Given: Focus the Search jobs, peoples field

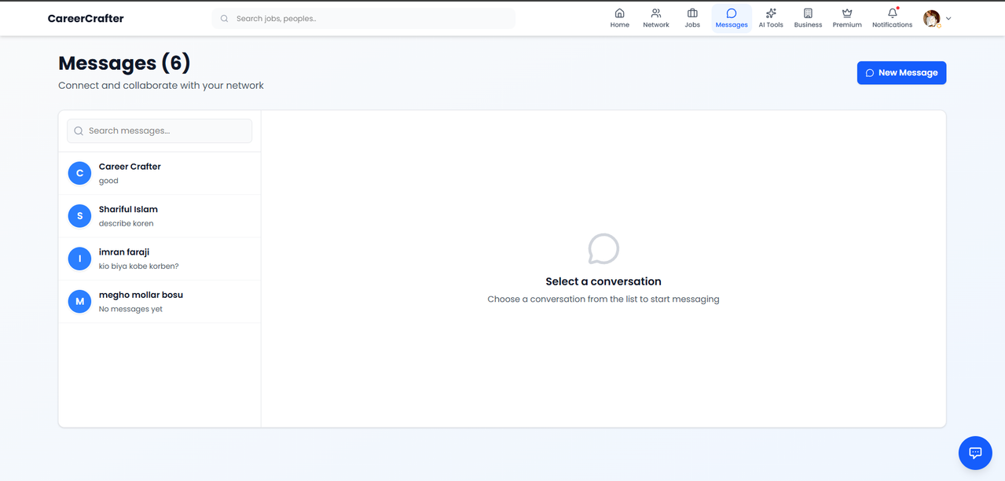Looking at the screenshot, I should point(364,18).
